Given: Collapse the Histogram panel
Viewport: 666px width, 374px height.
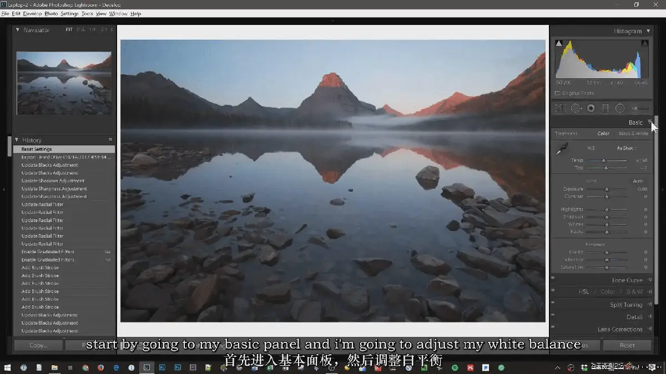Looking at the screenshot, I should click(x=648, y=31).
